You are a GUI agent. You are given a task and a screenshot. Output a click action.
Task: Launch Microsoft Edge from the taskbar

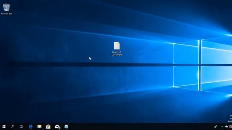tap(30, 127)
